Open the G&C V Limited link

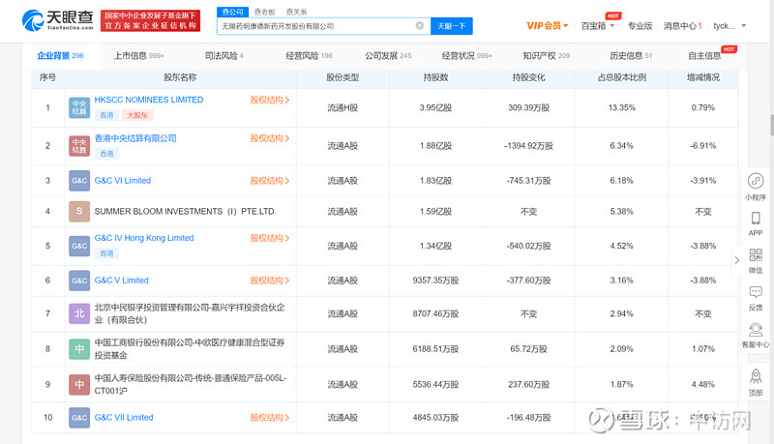point(121,281)
